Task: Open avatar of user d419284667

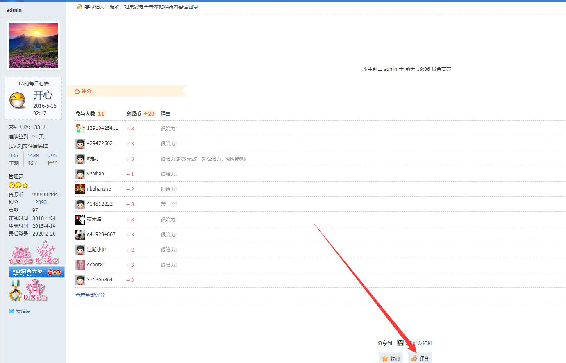Action: [80, 234]
